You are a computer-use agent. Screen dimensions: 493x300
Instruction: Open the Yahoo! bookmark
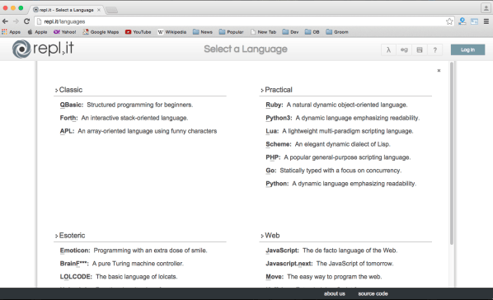point(65,32)
